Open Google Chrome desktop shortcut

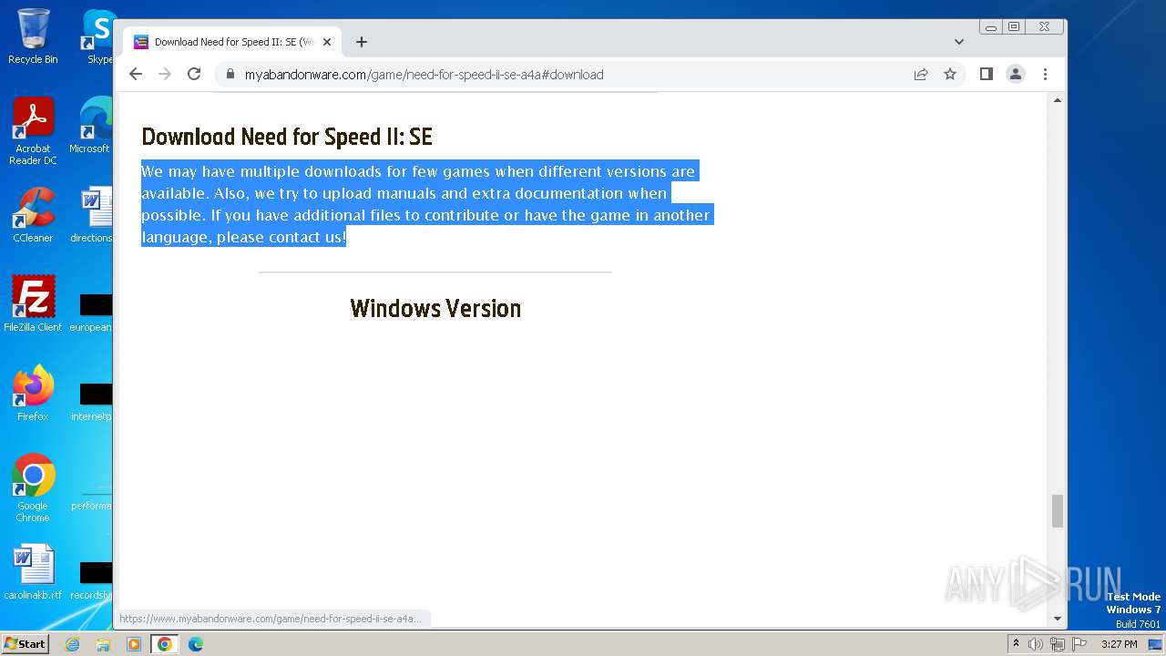click(33, 488)
